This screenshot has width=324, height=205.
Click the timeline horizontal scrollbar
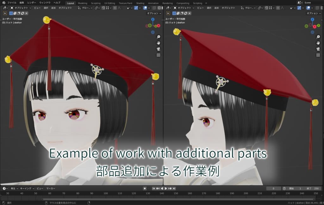point(158,199)
